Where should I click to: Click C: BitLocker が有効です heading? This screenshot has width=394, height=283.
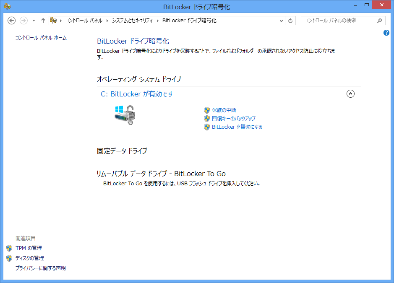click(137, 94)
